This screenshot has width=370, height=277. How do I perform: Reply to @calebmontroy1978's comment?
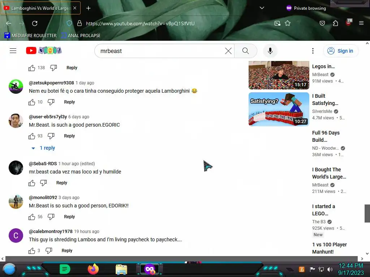(x=67, y=251)
